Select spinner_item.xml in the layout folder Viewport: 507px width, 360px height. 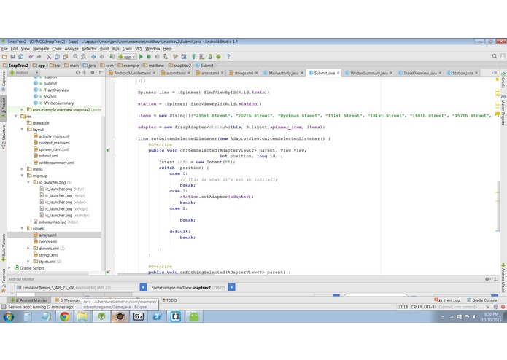pyautogui.click(x=54, y=149)
